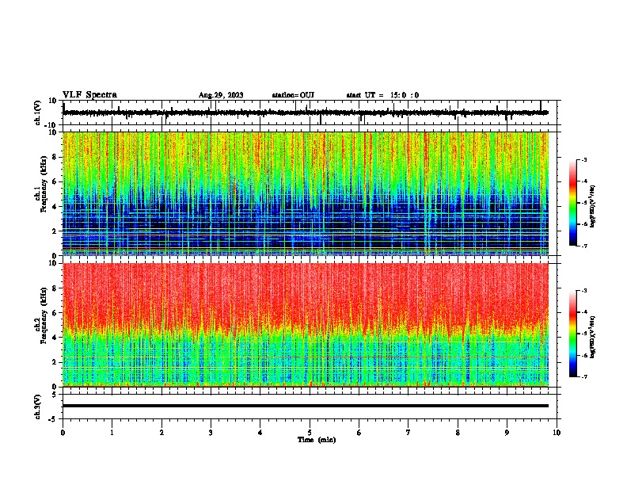Click the ch.1 "Frequency (kHz)" axis label
627x485 pixels.
click(x=44, y=184)
